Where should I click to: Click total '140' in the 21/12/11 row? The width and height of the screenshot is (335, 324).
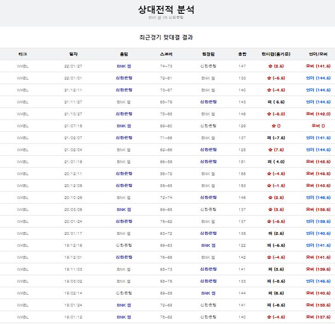[x=242, y=90]
